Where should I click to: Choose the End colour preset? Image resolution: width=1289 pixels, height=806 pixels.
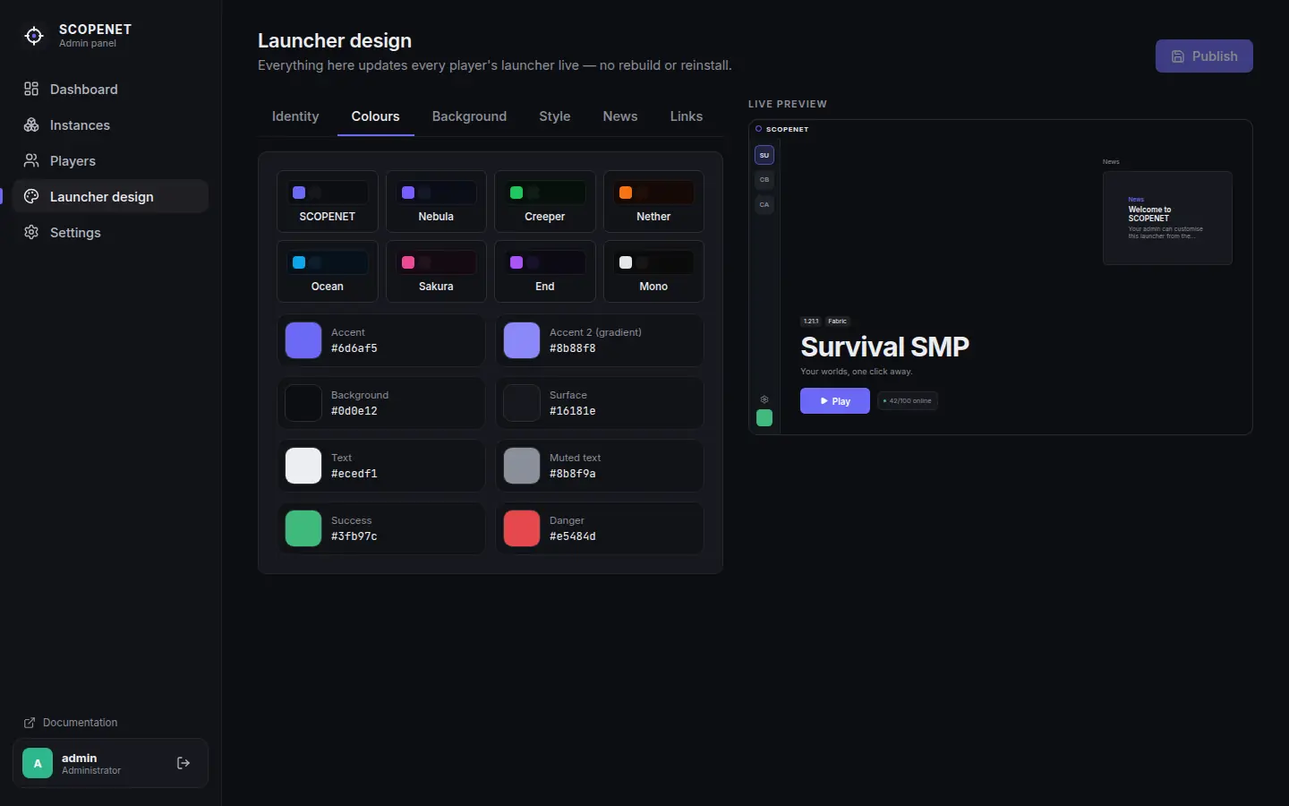pyautogui.click(x=545, y=271)
